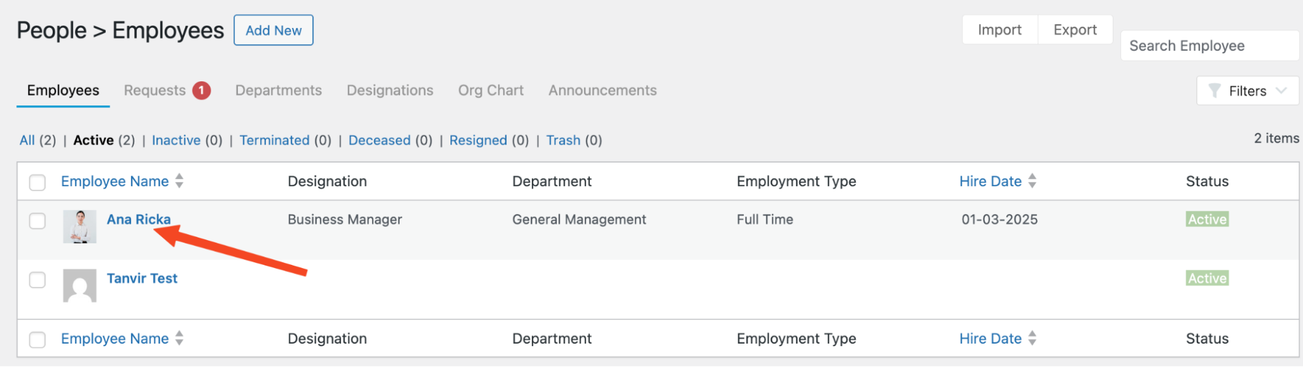Click Ana Ricka's profile photo

tap(80, 226)
